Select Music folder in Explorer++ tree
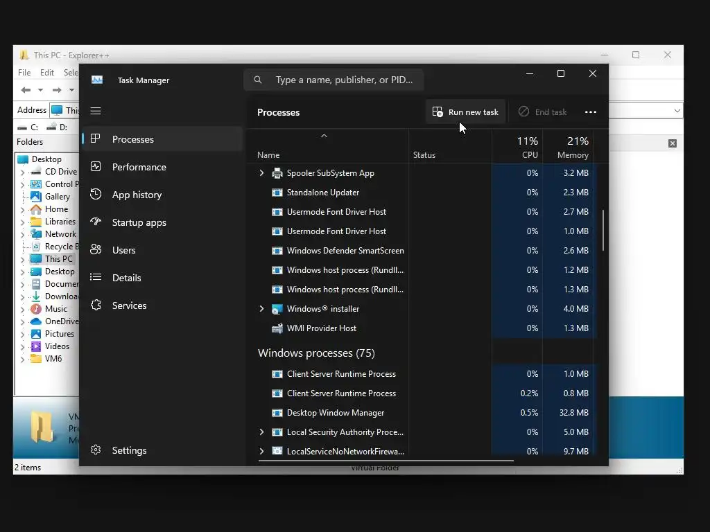Viewport: 710px width, 532px height. [x=55, y=308]
